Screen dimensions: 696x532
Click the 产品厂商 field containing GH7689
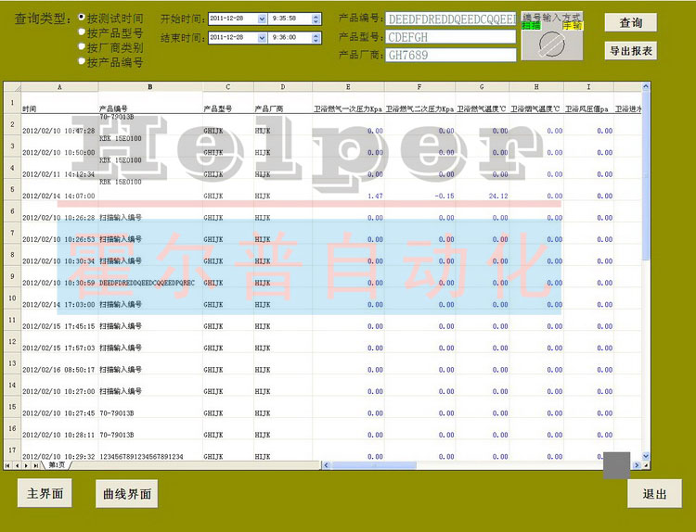(x=450, y=55)
